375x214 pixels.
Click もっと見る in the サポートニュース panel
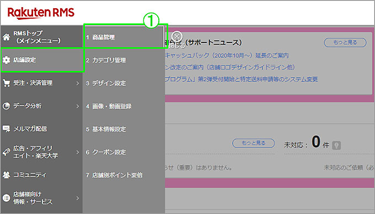point(345,42)
